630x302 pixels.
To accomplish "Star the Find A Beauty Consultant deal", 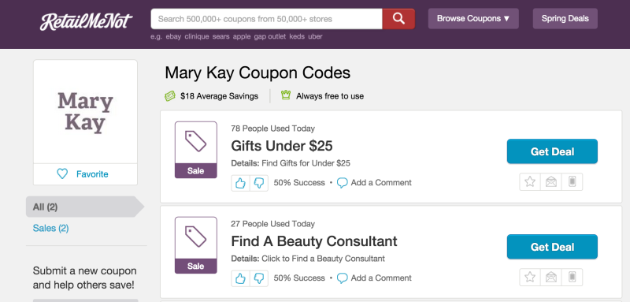I will [530, 277].
